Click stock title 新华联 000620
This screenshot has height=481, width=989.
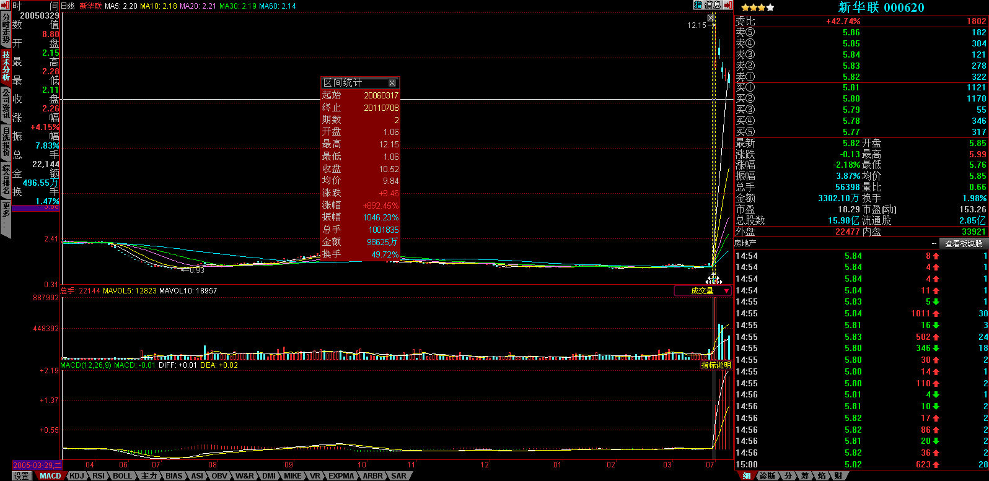(881, 7)
